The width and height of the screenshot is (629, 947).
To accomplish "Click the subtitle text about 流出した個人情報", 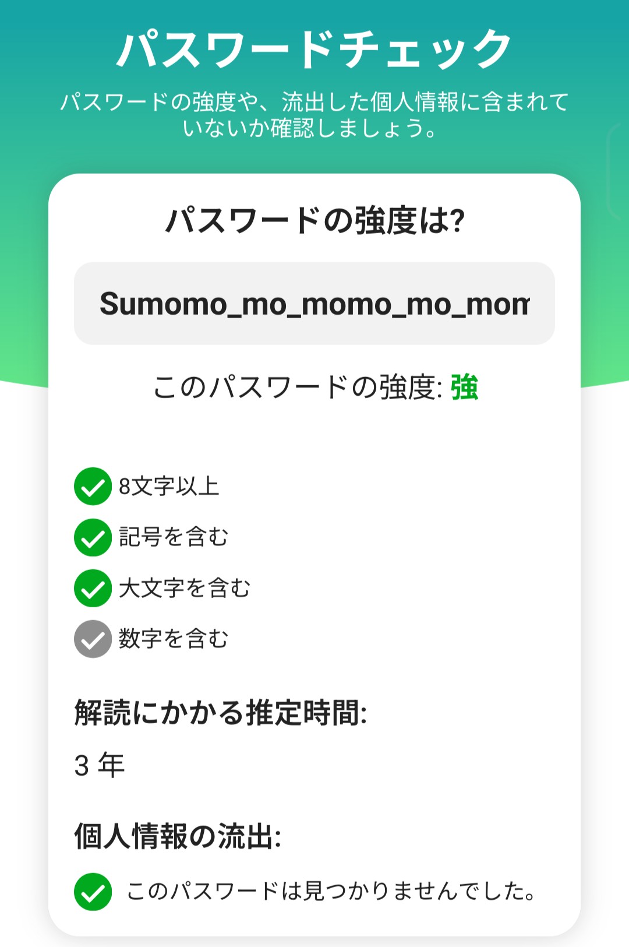I will click(314, 115).
